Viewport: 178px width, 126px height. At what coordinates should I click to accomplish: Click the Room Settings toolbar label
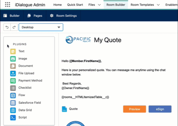click(66, 16)
